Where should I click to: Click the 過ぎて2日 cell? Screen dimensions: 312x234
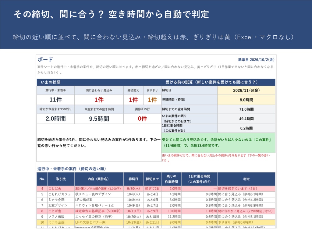pyautogui.click(x=152, y=189)
